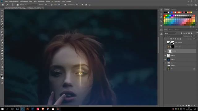Click the symmetry painting butterfly icon
This screenshot has height=111, width=198.
(89, 5)
